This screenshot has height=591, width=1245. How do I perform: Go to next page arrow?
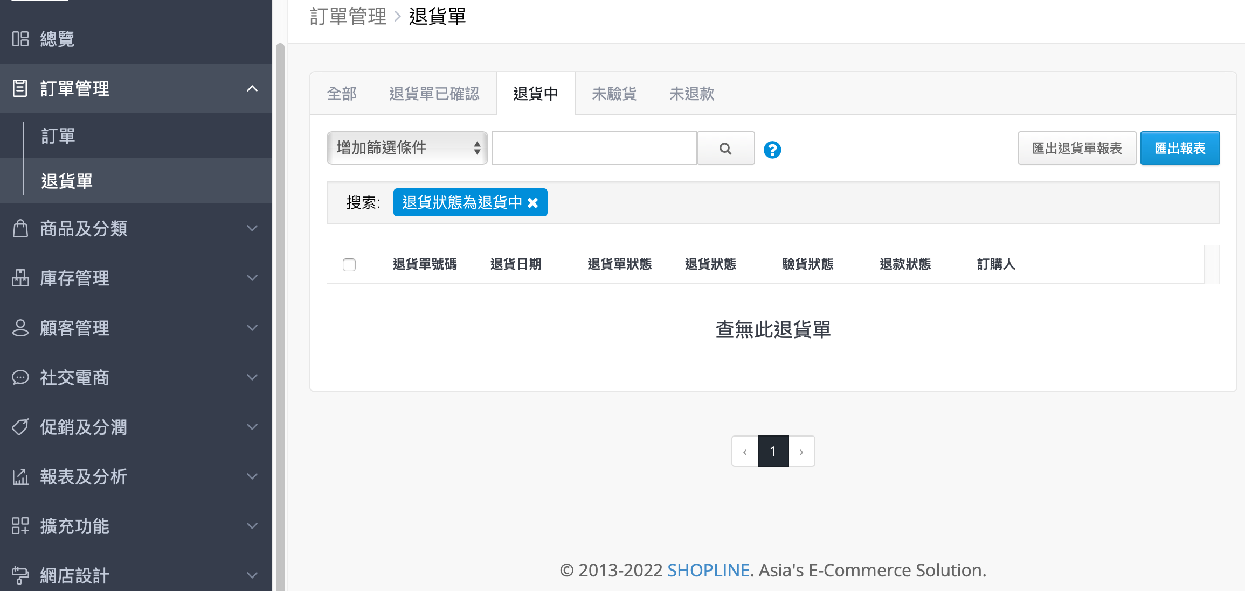coord(801,451)
